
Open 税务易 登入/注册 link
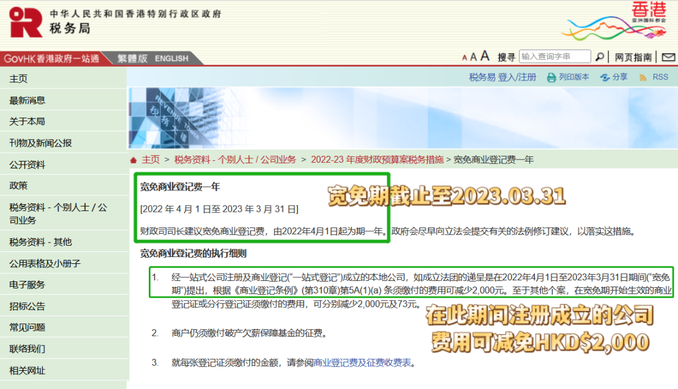point(502,77)
